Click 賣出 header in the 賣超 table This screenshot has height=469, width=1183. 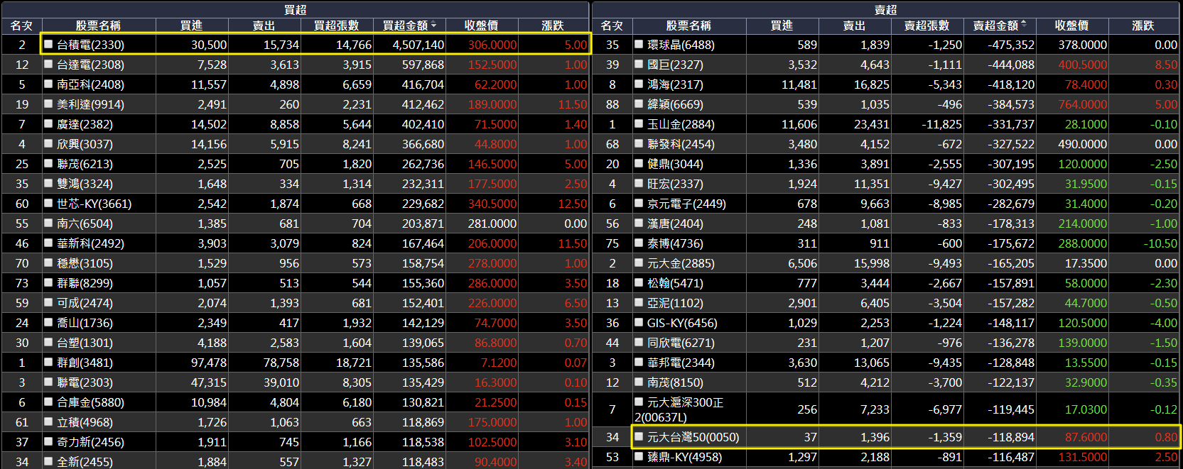click(x=854, y=26)
